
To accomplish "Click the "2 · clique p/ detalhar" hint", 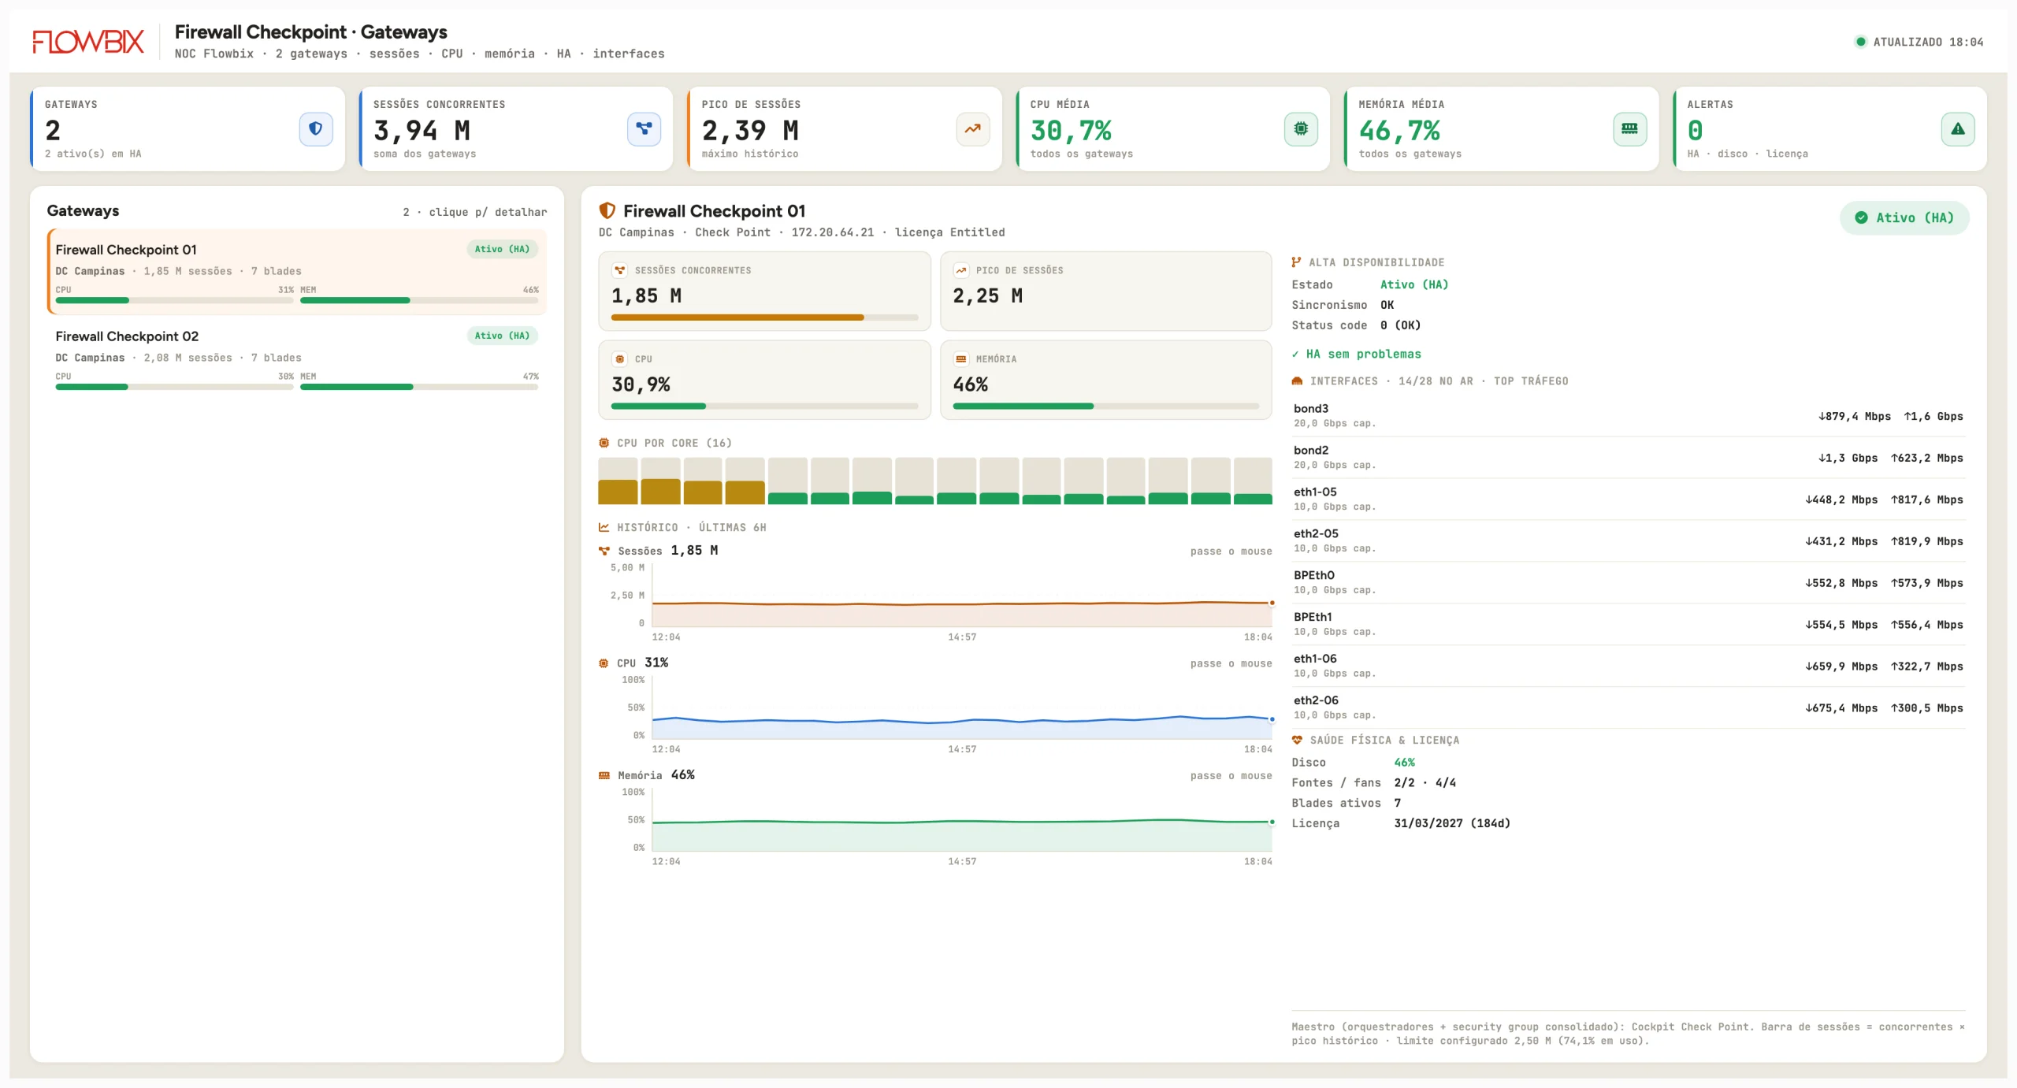I will [475, 212].
